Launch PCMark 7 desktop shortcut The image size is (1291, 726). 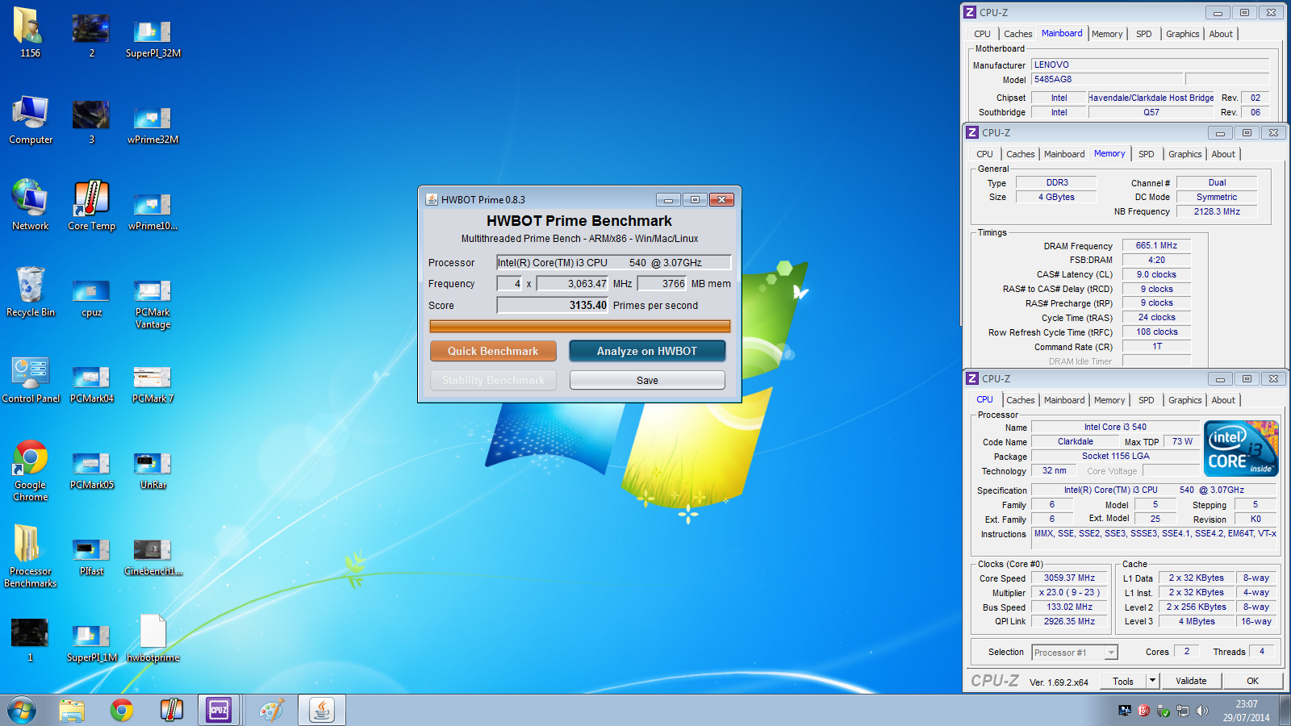tap(152, 384)
